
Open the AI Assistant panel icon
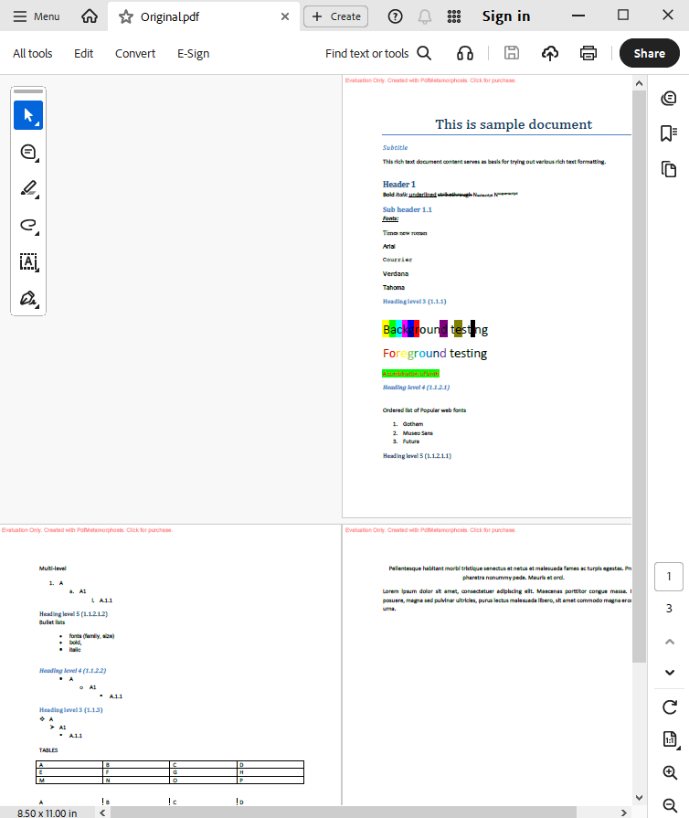[669, 98]
